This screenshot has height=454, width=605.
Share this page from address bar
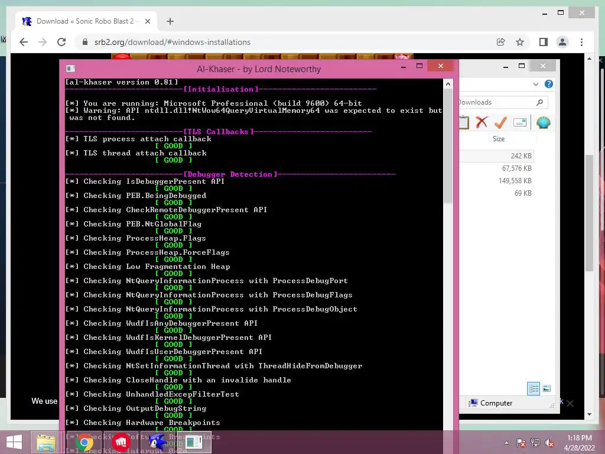(501, 42)
